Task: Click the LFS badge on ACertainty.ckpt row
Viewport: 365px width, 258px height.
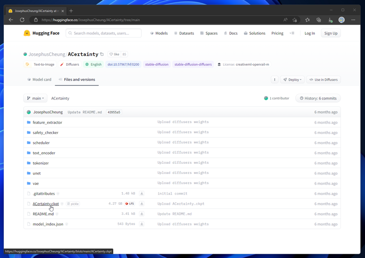Action: [x=130, y=204]
